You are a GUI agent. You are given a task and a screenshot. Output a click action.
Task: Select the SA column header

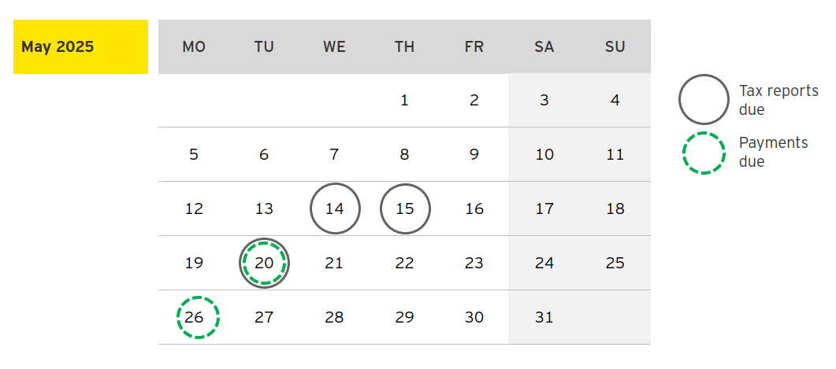click(x=544, y=47)
